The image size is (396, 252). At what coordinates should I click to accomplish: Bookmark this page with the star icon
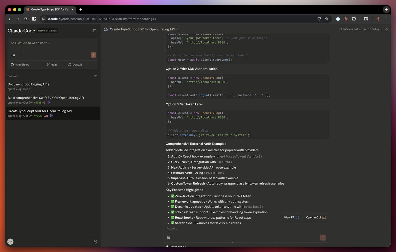[x=327, y=19]
